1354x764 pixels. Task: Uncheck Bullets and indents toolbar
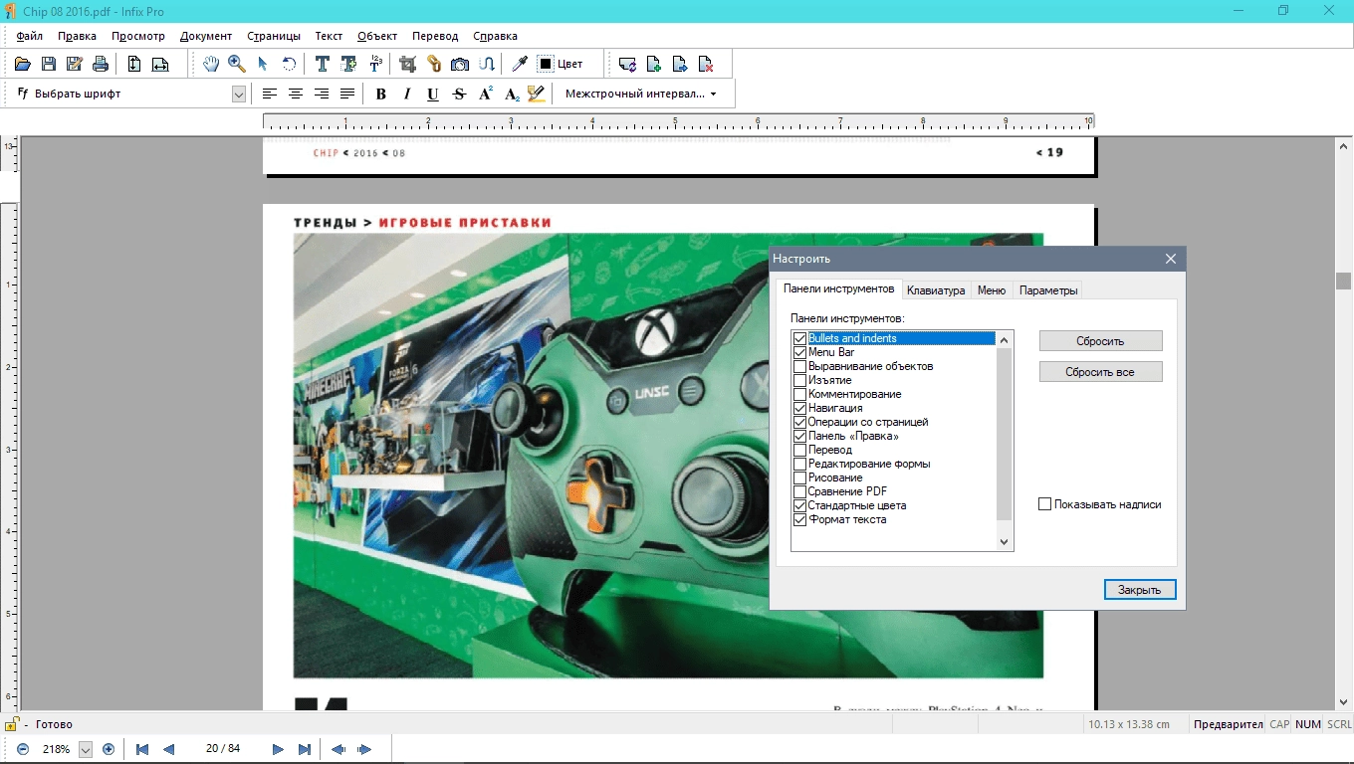click(799, 338)
